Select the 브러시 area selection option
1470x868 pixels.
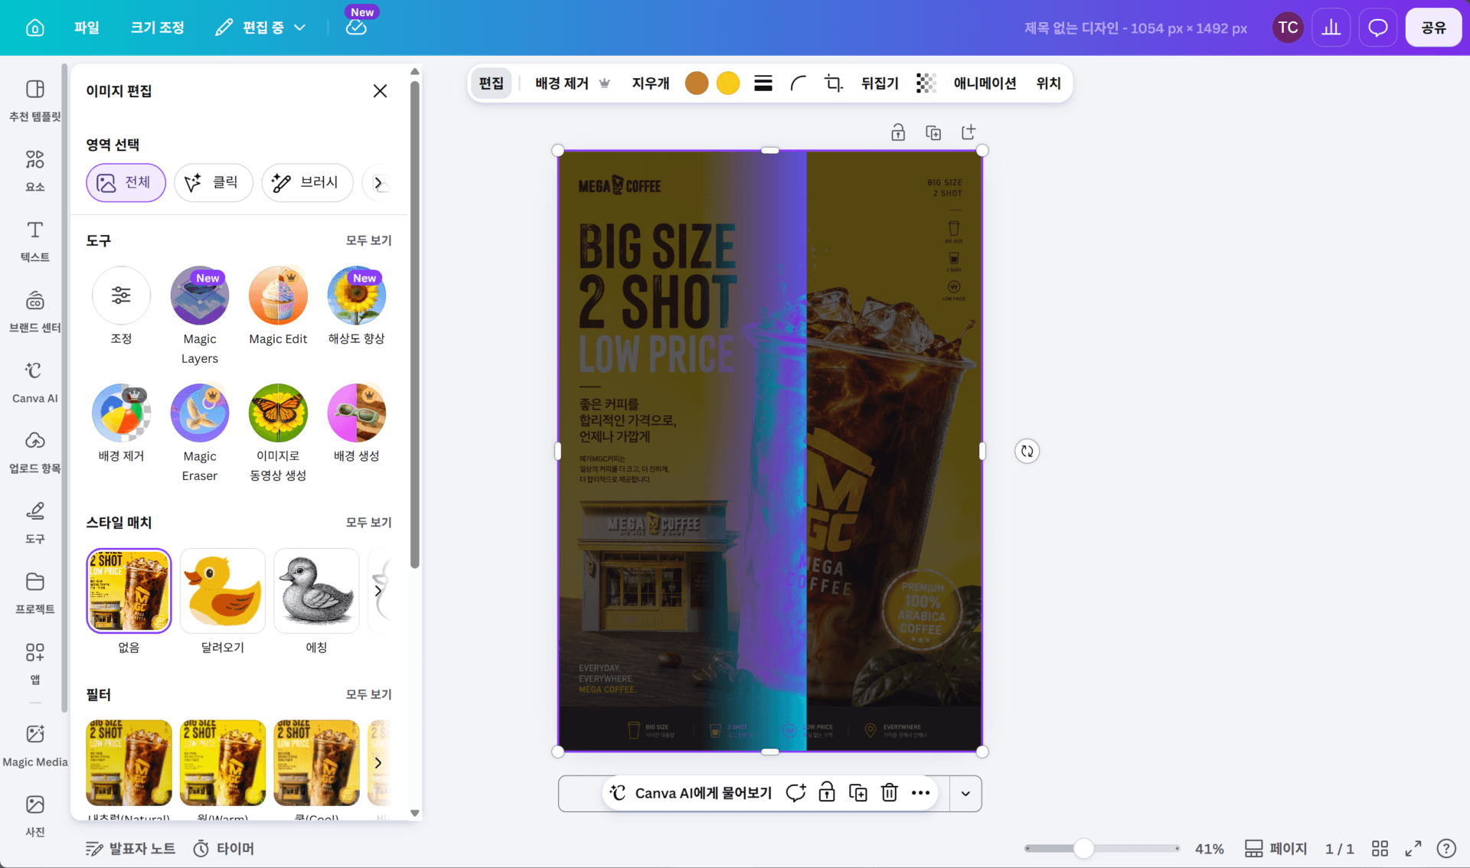click(307, 182)
